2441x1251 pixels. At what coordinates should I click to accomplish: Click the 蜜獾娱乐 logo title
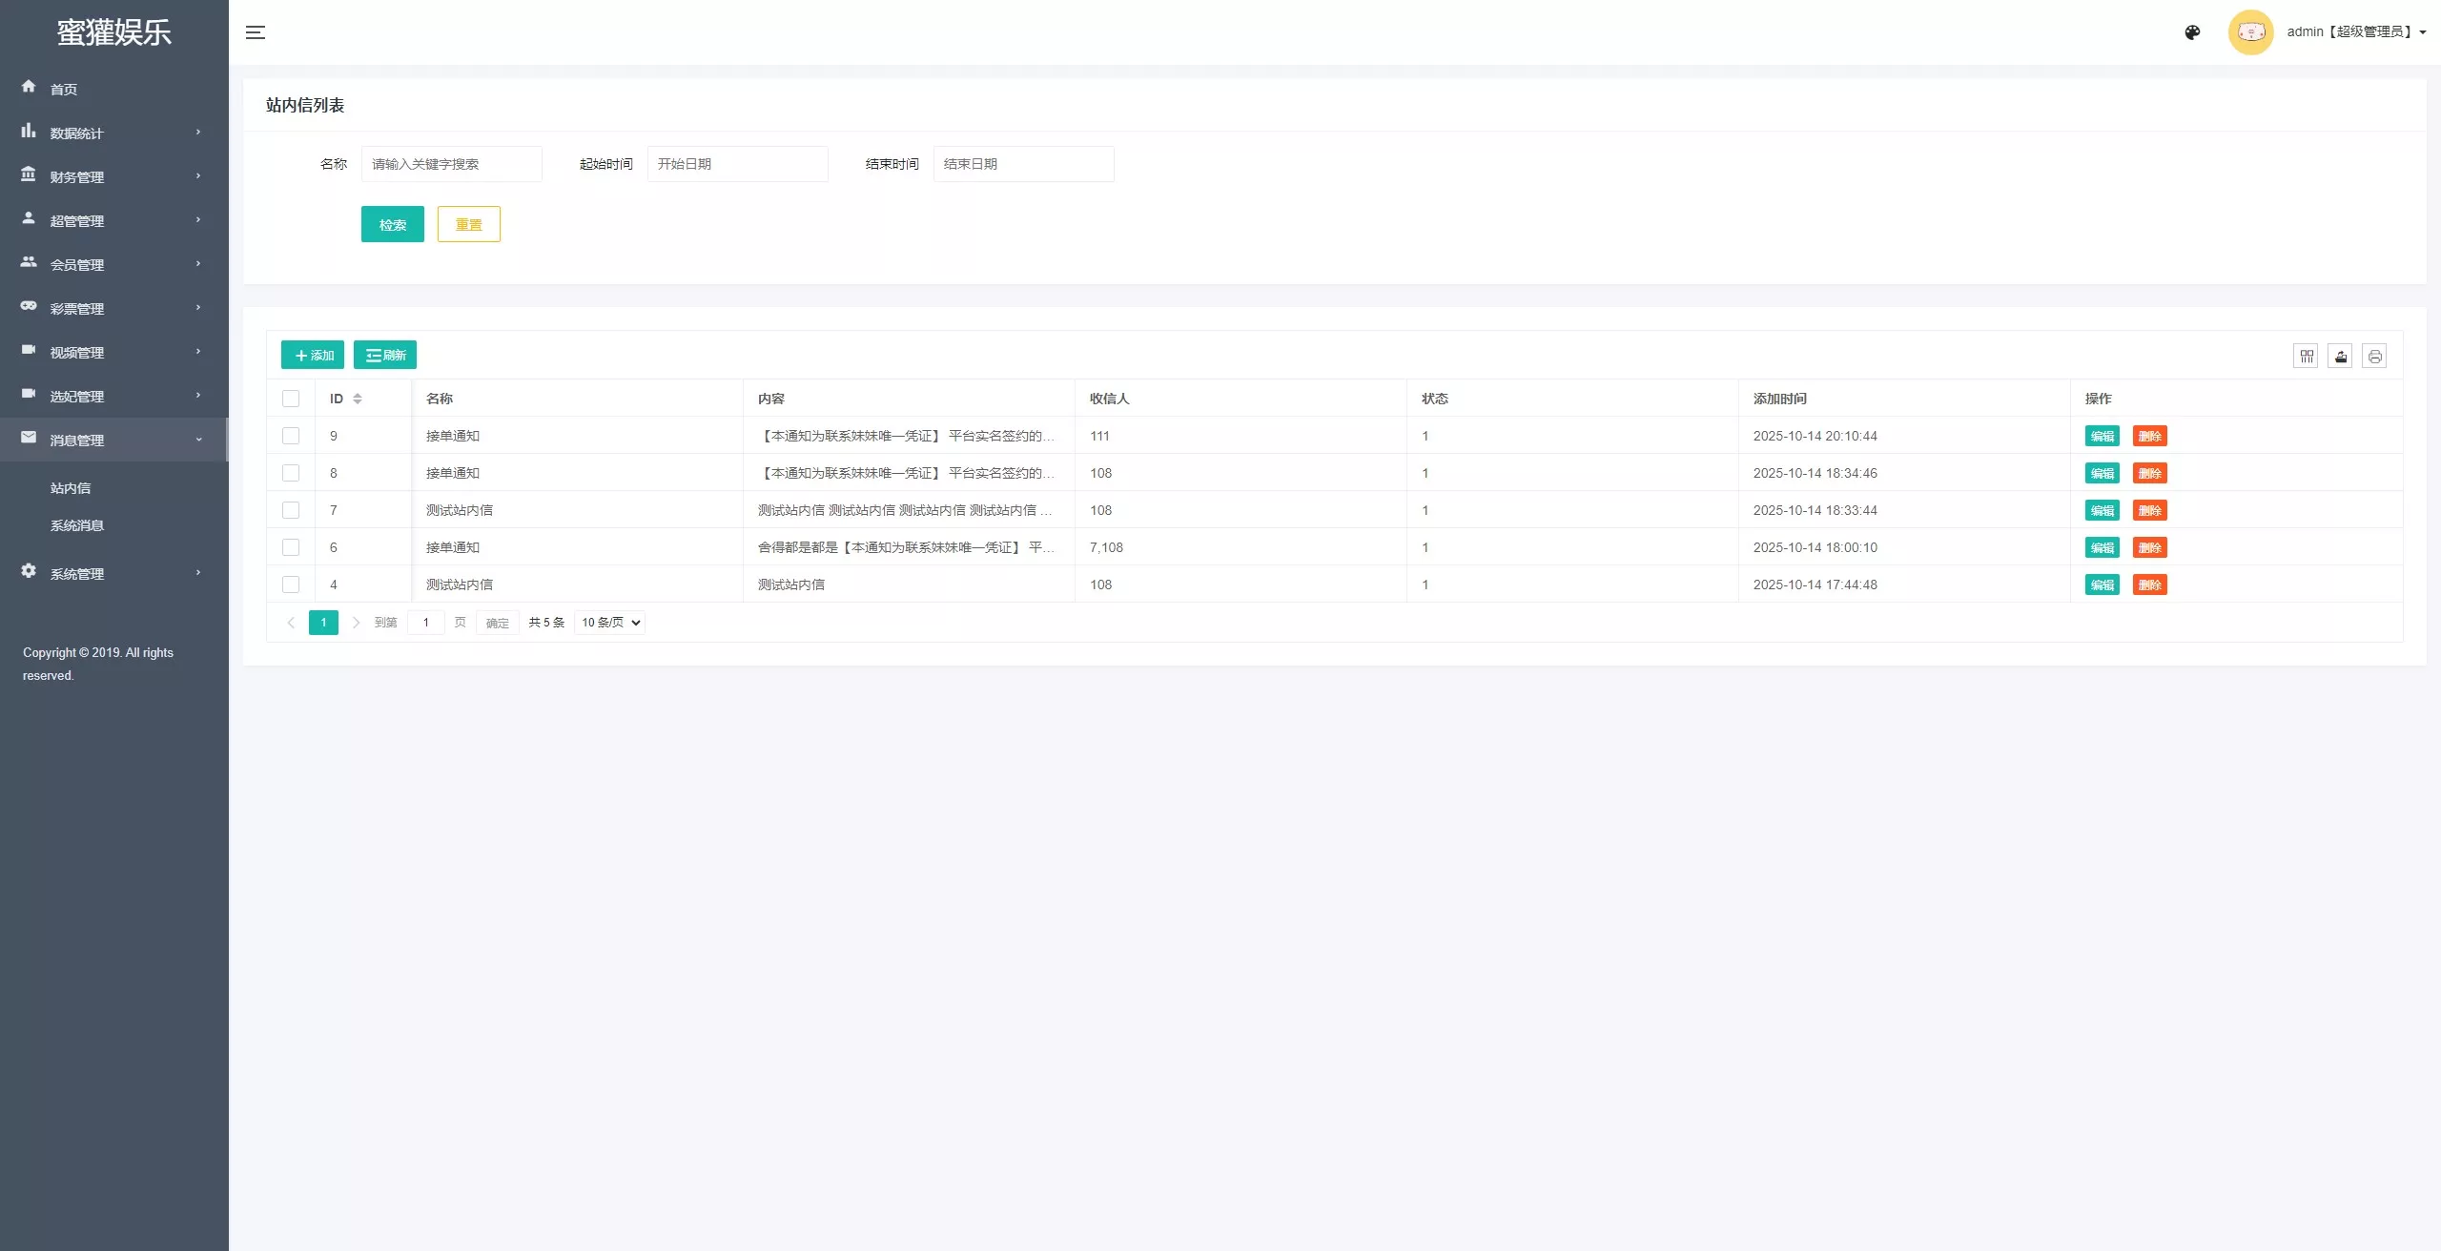114,32
